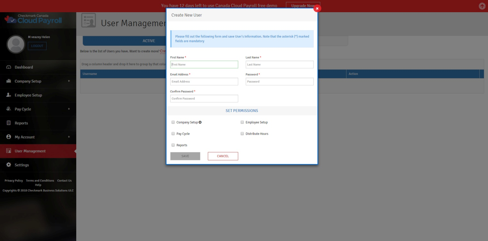Click the Cloud Payroll logo

click(33, 20)
